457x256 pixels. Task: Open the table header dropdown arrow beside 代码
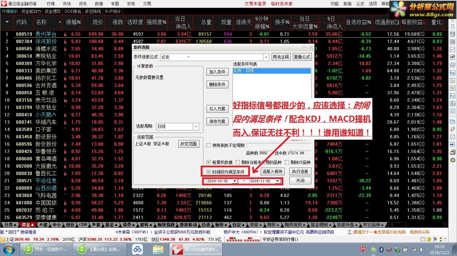pyautogui.click(x=7, y=22)
